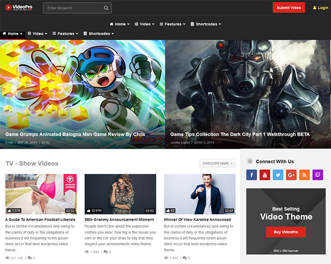Click author Jenifer Lopez link

click(x=180, y=143)
